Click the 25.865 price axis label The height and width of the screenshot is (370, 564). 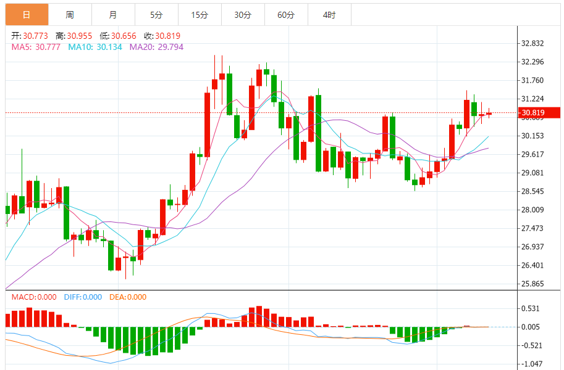pos(532,284)
